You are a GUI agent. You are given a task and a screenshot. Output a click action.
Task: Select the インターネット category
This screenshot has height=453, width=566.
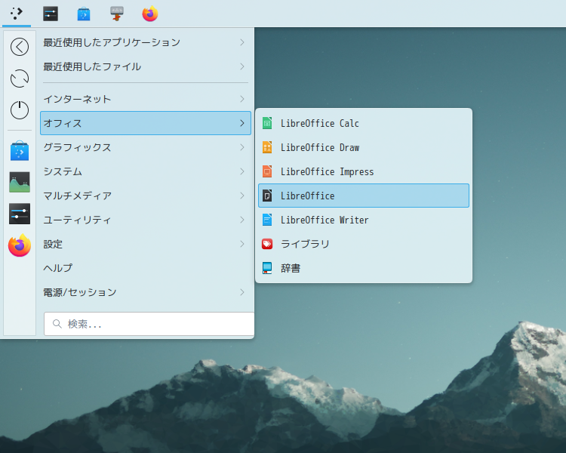(146, 99)
